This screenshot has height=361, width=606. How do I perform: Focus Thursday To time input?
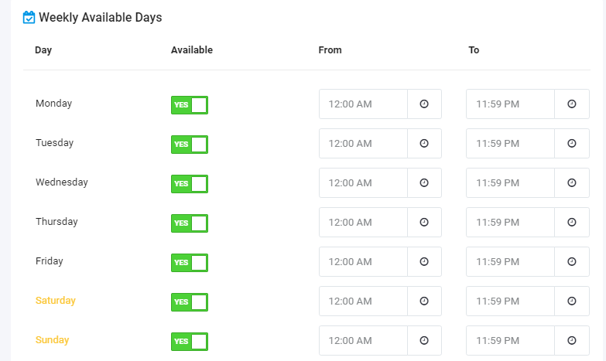point(510,222)
